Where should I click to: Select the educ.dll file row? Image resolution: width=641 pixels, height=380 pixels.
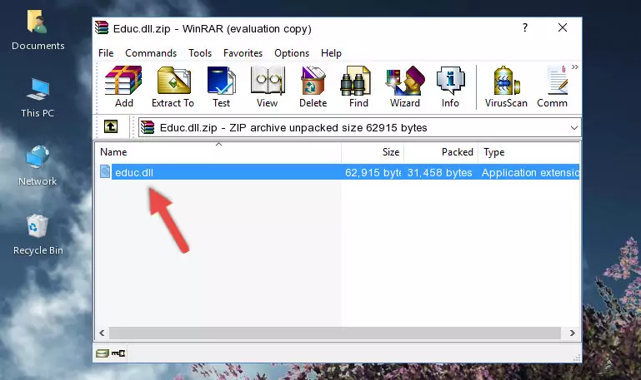point(339,172)
